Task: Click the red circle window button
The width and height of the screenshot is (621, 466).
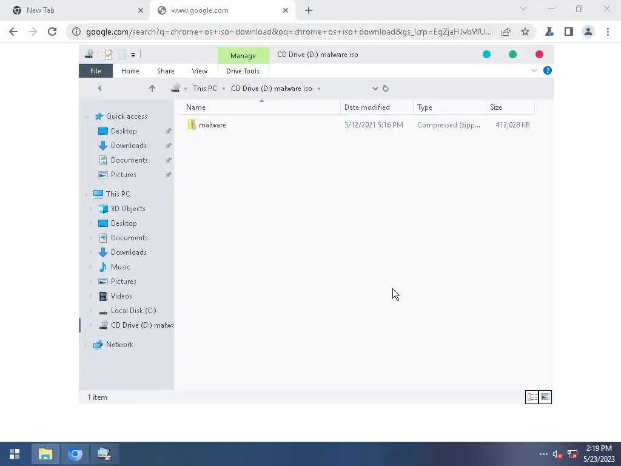Action: (x=539, y=55)
